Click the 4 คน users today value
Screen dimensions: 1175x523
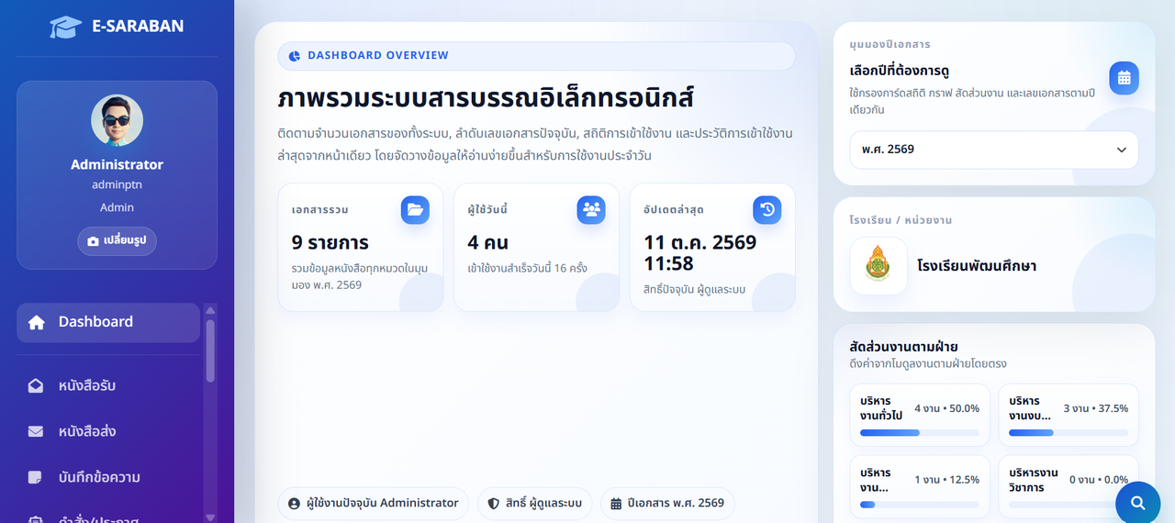(487, 243)
